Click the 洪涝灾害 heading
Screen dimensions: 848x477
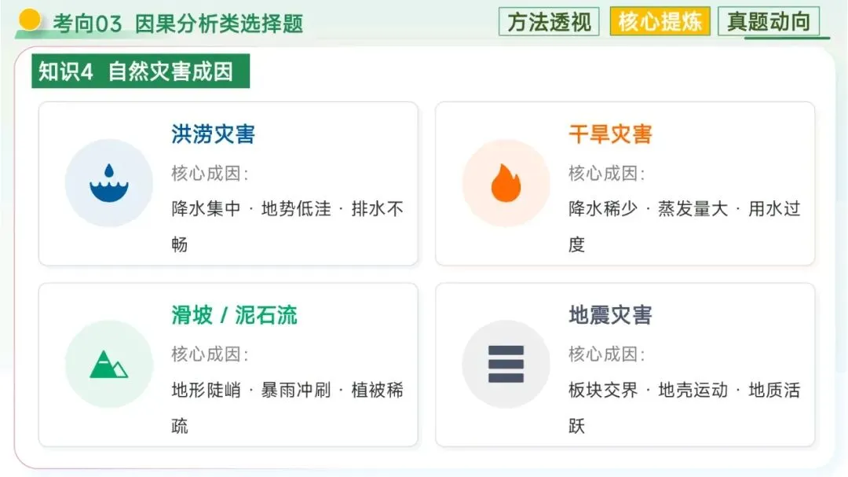point(213,134)
